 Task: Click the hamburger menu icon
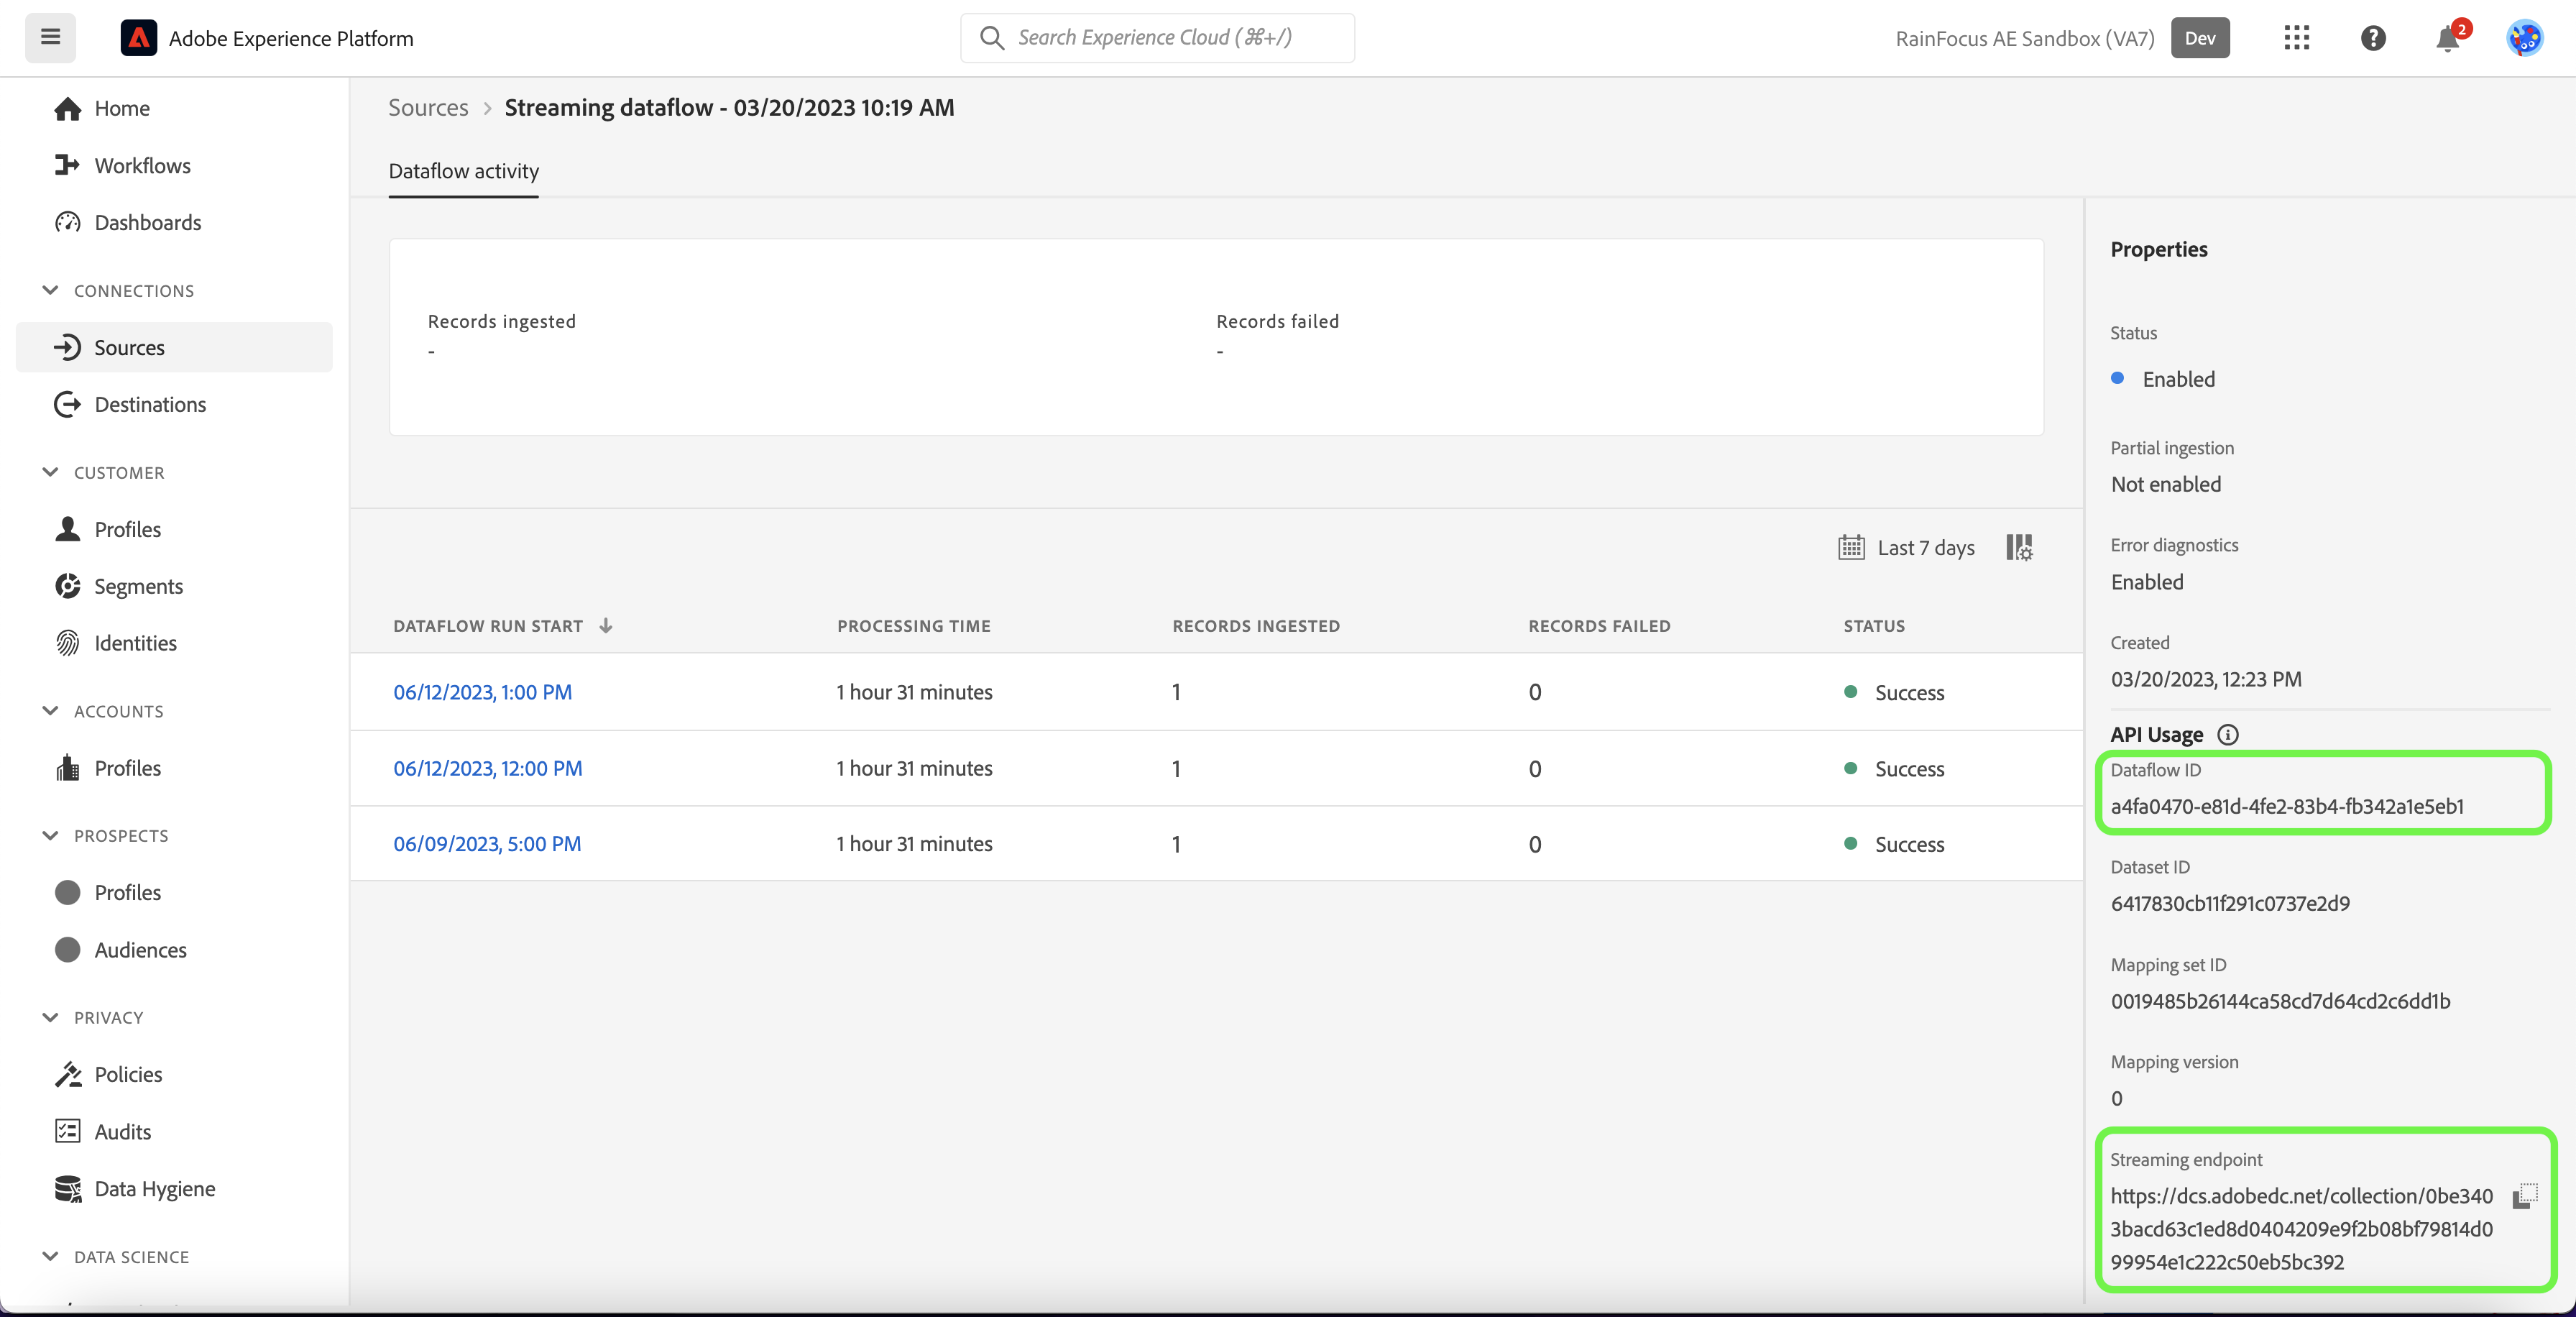click(50, 38)
